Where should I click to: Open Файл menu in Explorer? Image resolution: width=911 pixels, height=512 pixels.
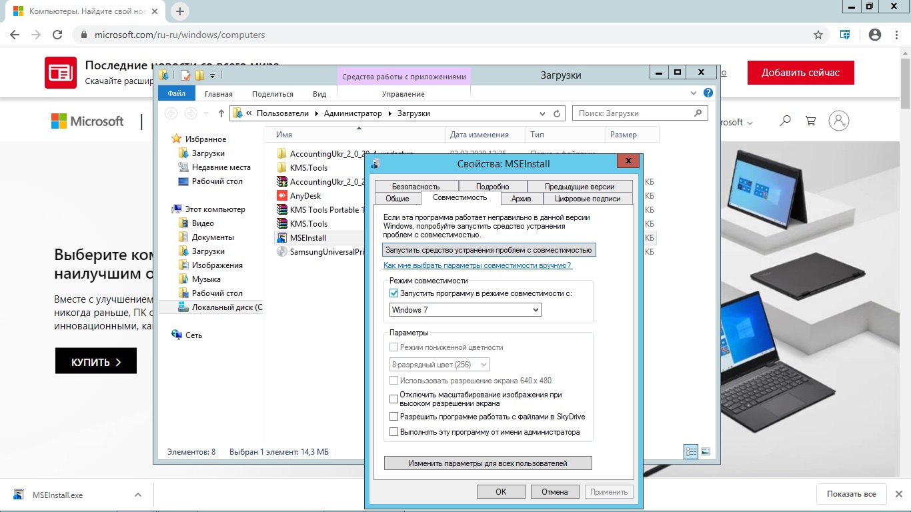[177, 94]
